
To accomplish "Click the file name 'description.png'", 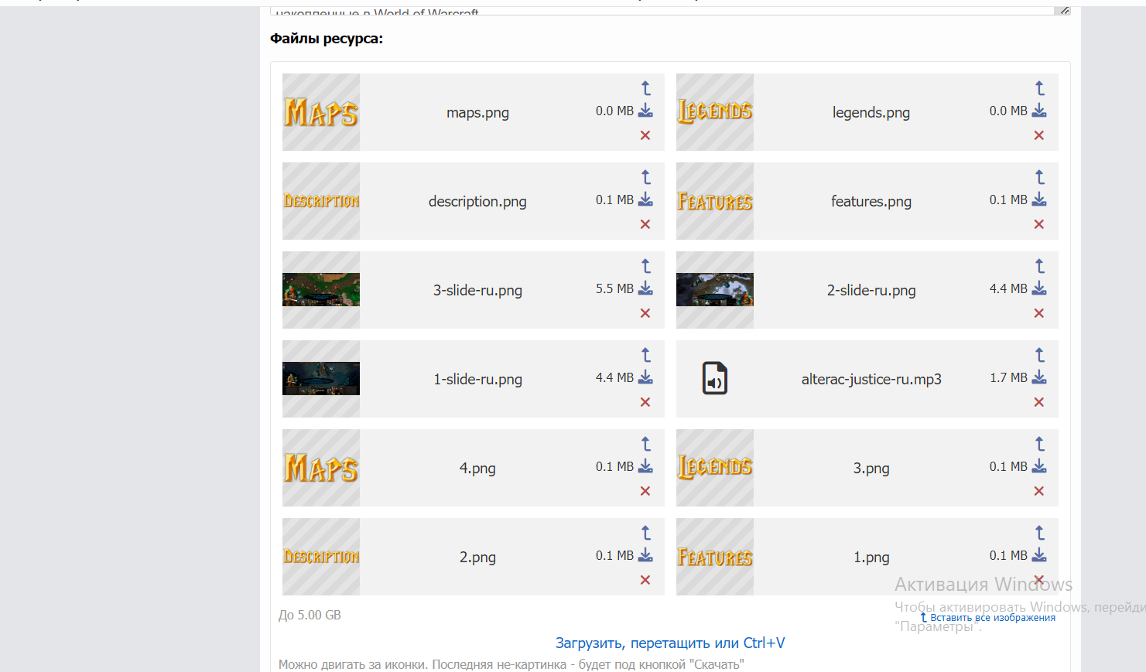I will coord(477,202).
